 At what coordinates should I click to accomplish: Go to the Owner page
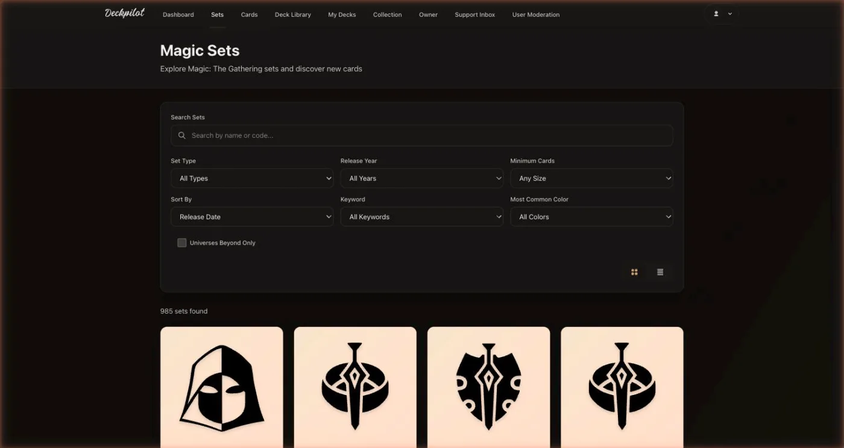pyautogui.click(x=428, y=14)
